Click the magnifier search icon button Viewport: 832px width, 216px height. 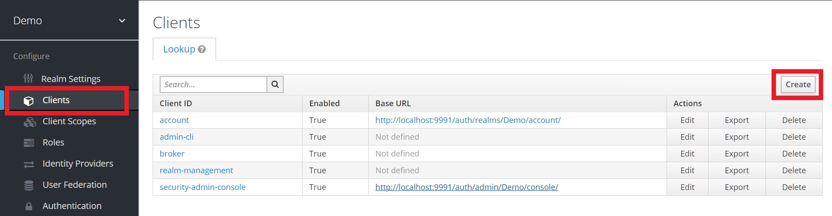point(275,84)
